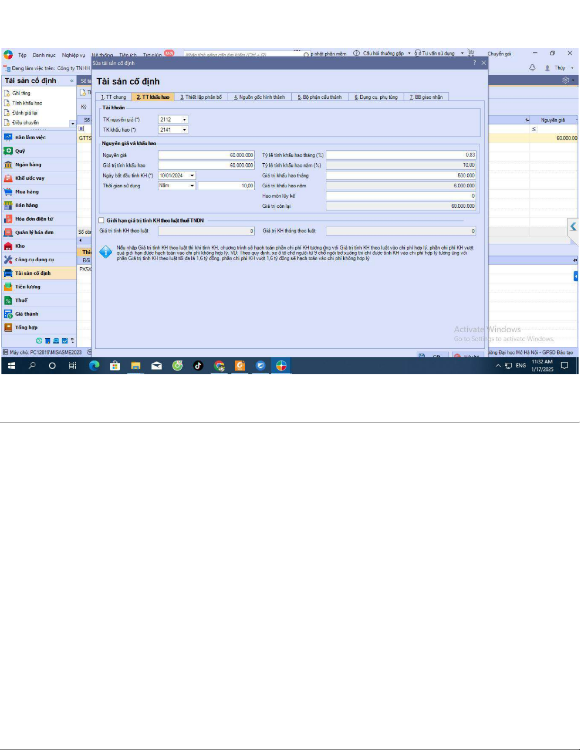Click the Tiền lương payroll icon
The width and height of the screenshot is (580, 750).
click(8, 287)
